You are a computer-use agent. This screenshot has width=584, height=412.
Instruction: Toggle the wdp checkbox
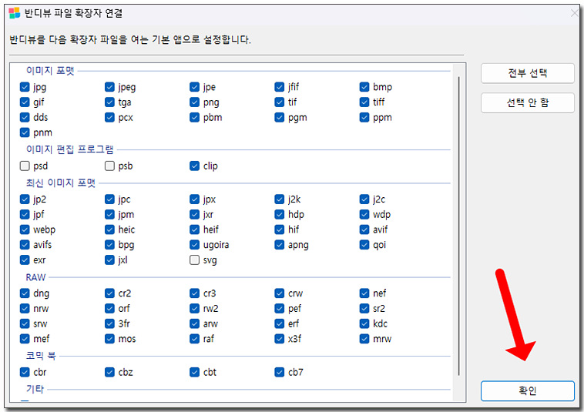coord(364,214)
